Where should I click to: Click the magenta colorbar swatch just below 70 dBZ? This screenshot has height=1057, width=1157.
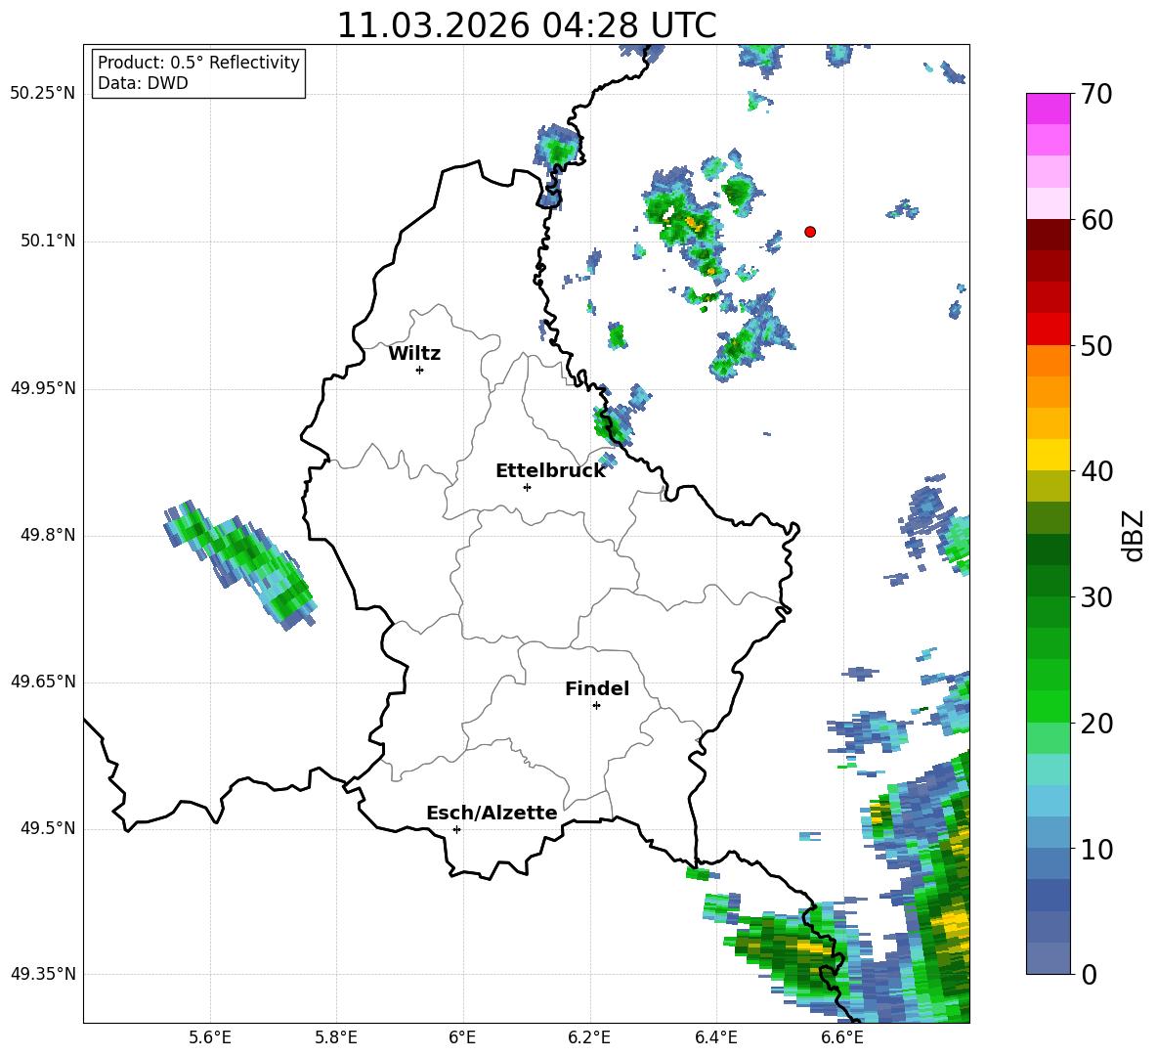click(1048, 110)
